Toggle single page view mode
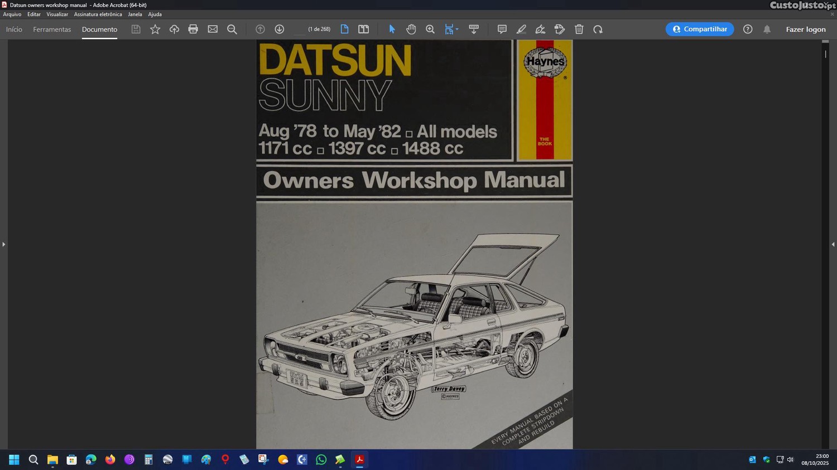 click(x=344, y=30)
